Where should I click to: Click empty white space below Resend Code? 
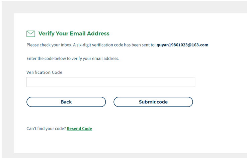tap(110, 143)
